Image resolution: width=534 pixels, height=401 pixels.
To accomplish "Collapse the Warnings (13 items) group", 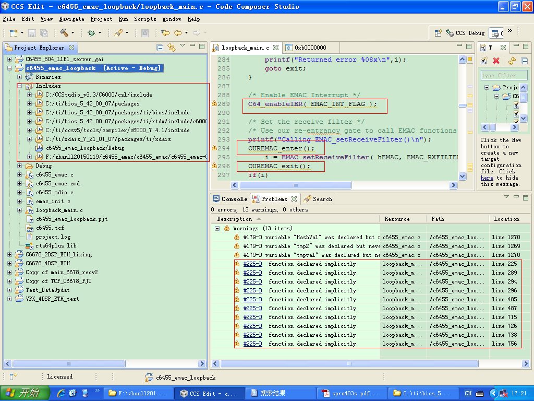I will (217, 229).
